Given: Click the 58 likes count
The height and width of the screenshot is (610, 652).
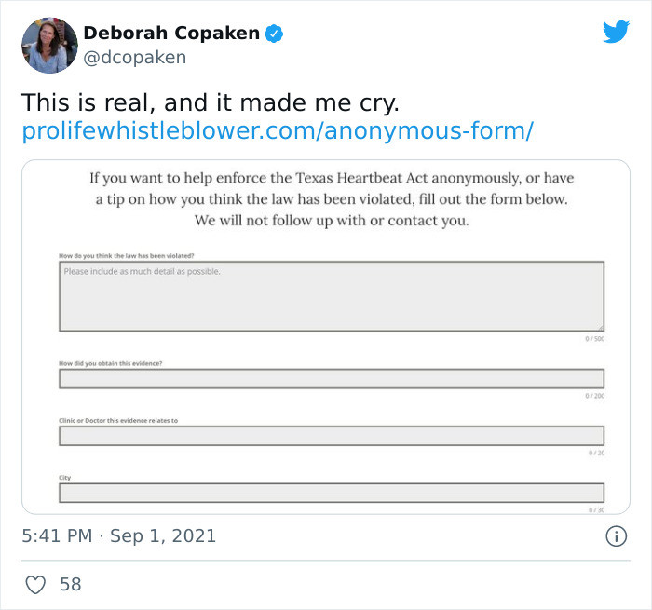Looking at the screenshot, I should (70, 584).
